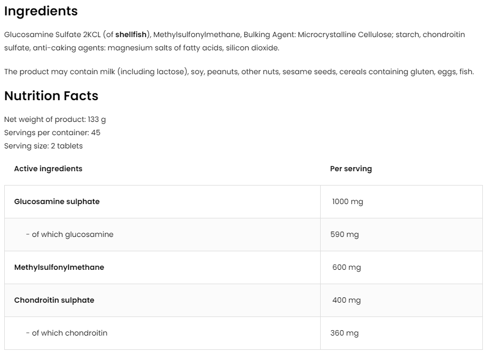Click the Ingredients heading
Viewport: 485px width, 352px height.
[x=41, y=11]
